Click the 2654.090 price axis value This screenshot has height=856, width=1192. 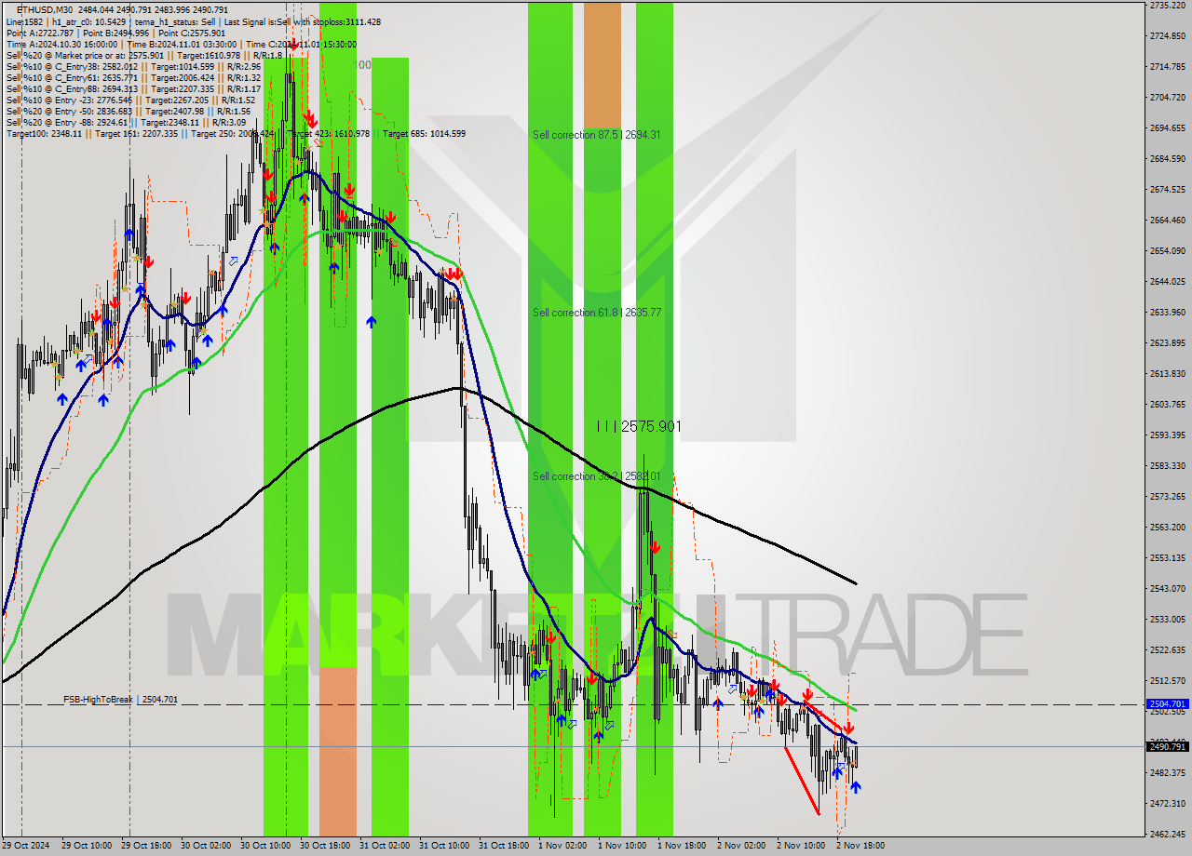(x=1168, y=251)
